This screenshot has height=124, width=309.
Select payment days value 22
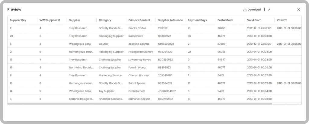click(189, 52)
